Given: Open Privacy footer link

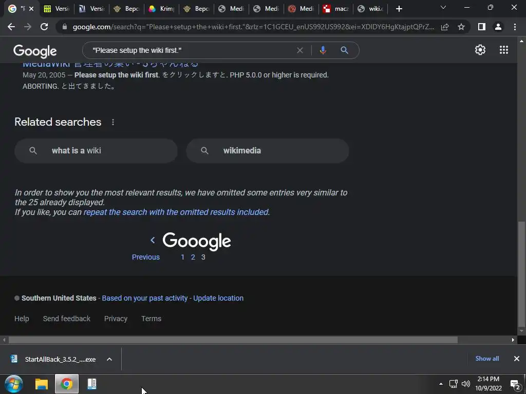Looking at the screenshot, I should (x=116, y=319).
